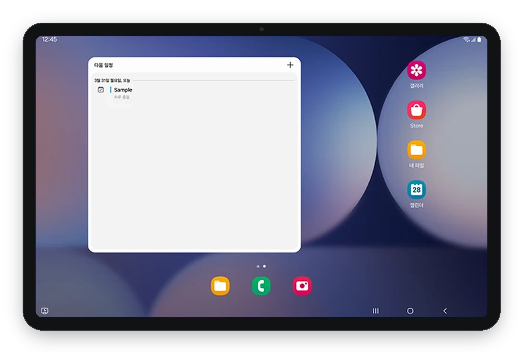523x353 pixels.
Task: Open the Sample event in widget
Action: point(123,90)
